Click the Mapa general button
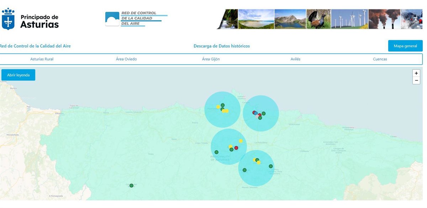 (405, 46)
